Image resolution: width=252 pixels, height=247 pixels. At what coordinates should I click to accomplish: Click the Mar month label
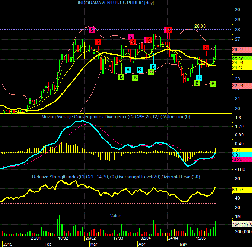pyautogui.click(x=94, y=244)
